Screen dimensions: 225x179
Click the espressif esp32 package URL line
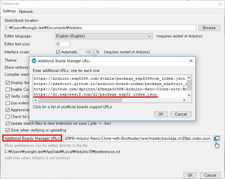95,94
